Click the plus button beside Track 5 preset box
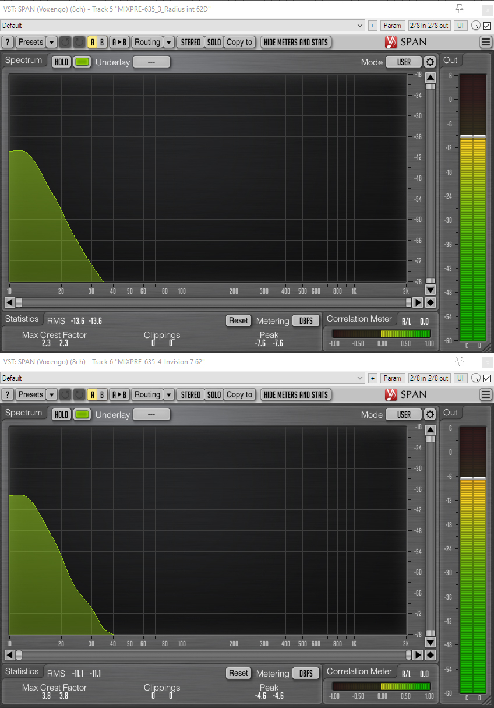 coord(373,26)
